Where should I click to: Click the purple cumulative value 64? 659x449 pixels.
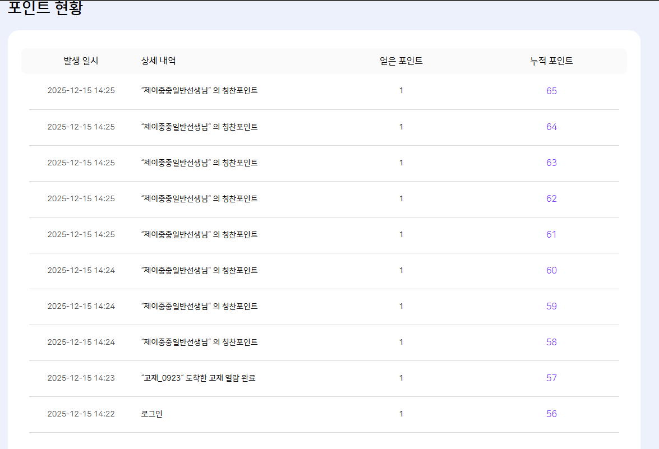click(551, 127)
